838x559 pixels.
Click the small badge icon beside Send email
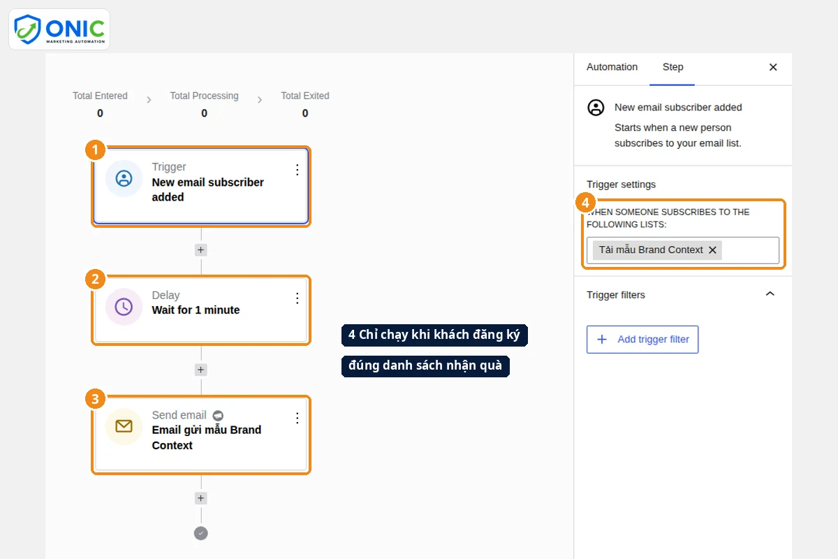[x=218, y=415]
